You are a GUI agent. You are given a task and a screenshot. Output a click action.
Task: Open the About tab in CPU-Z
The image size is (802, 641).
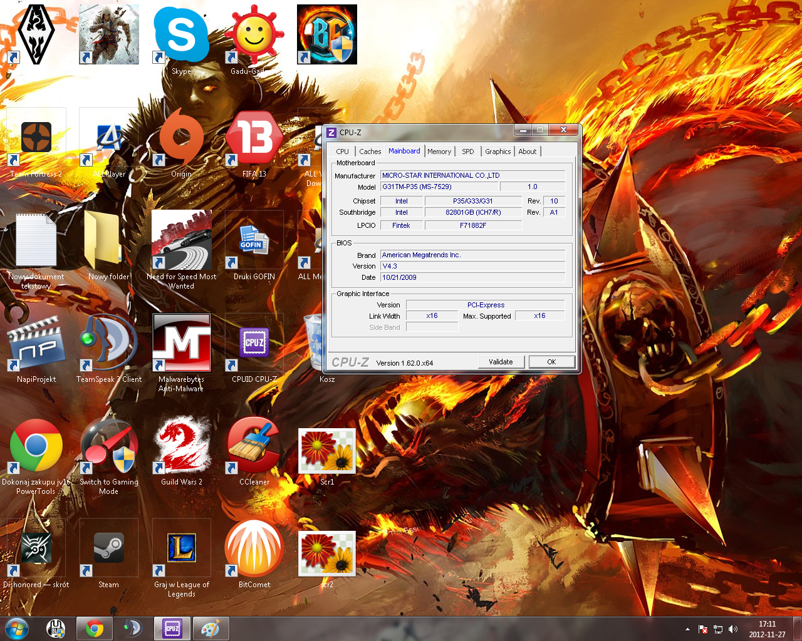coord(528,151)
